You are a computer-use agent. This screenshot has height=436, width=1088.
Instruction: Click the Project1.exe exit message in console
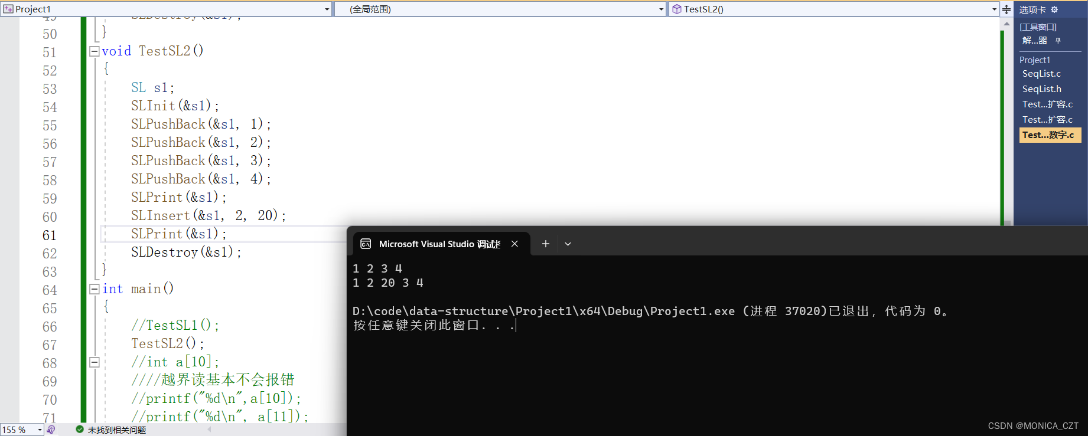click(651, 311)
